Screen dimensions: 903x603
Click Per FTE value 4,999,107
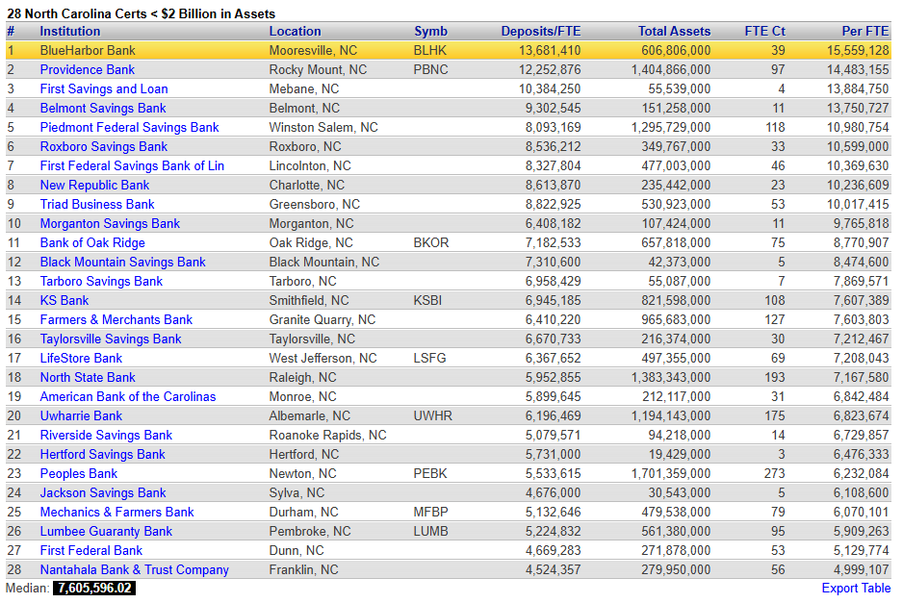point(861,570)
